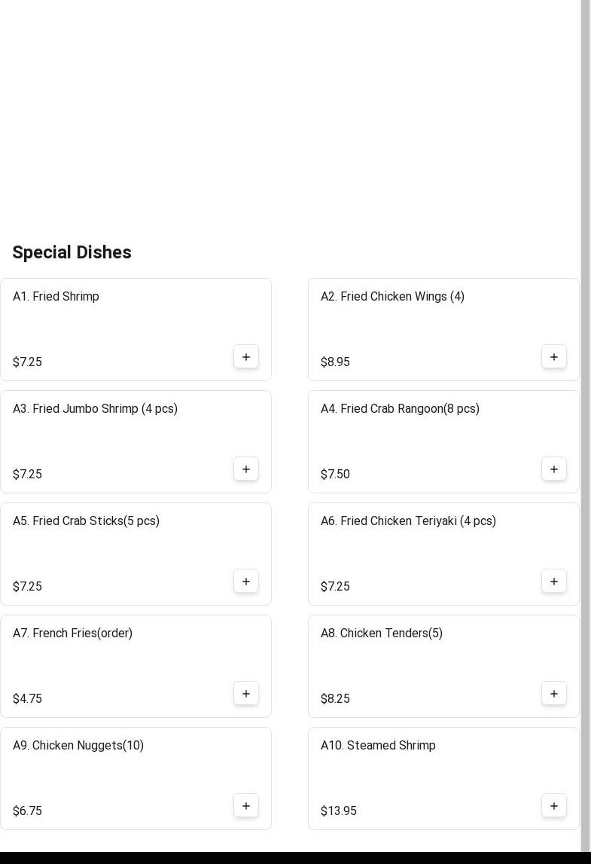This screenshot has width=591, height=864.
Task: Add A3. Fried Jumbo Shrimp via plus
Action: coord(246,469)
